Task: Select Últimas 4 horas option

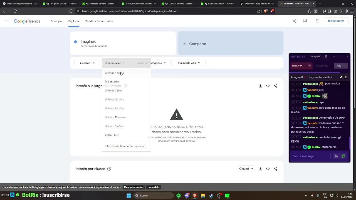Action: click(x=126, y=73)
